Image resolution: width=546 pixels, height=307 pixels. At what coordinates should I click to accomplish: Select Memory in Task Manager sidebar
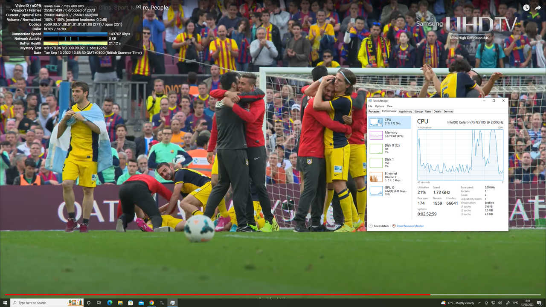coord(389,135)
